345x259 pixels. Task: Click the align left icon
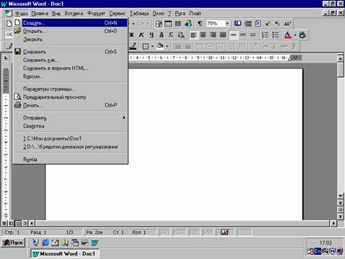point(193,35)
